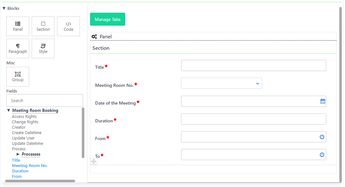Collapse the Meeting Room Booking tree
345x187 pixels.
9,111
